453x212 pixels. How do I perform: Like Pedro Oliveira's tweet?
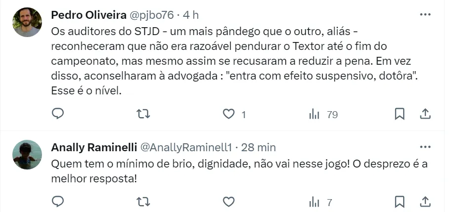[228, 114]
